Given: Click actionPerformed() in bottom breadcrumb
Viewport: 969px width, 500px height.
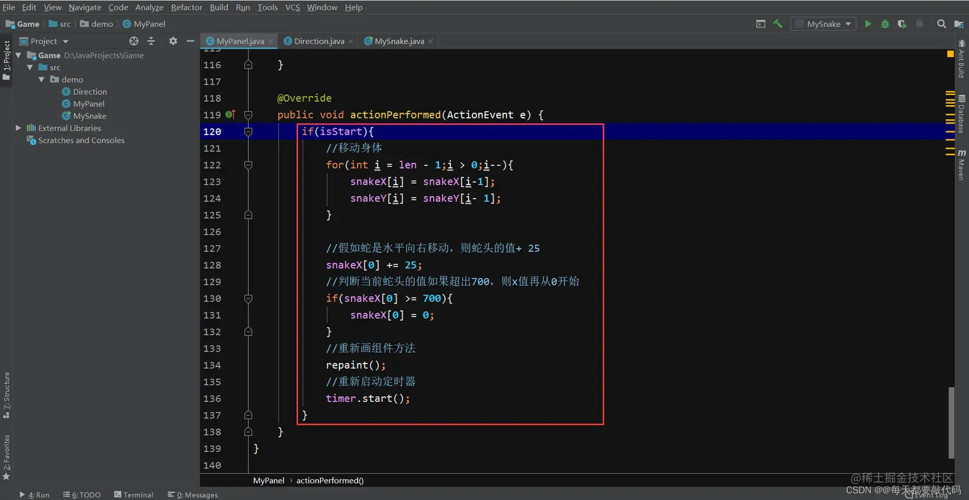Looking at the screenshot, I should click(330, 480).
